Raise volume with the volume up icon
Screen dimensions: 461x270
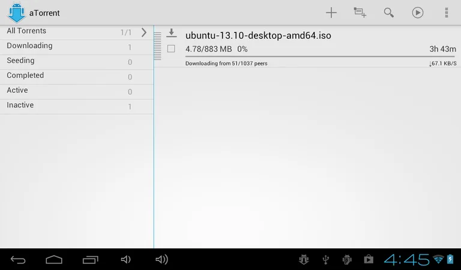pyautogui.click(x=161, y=259)
